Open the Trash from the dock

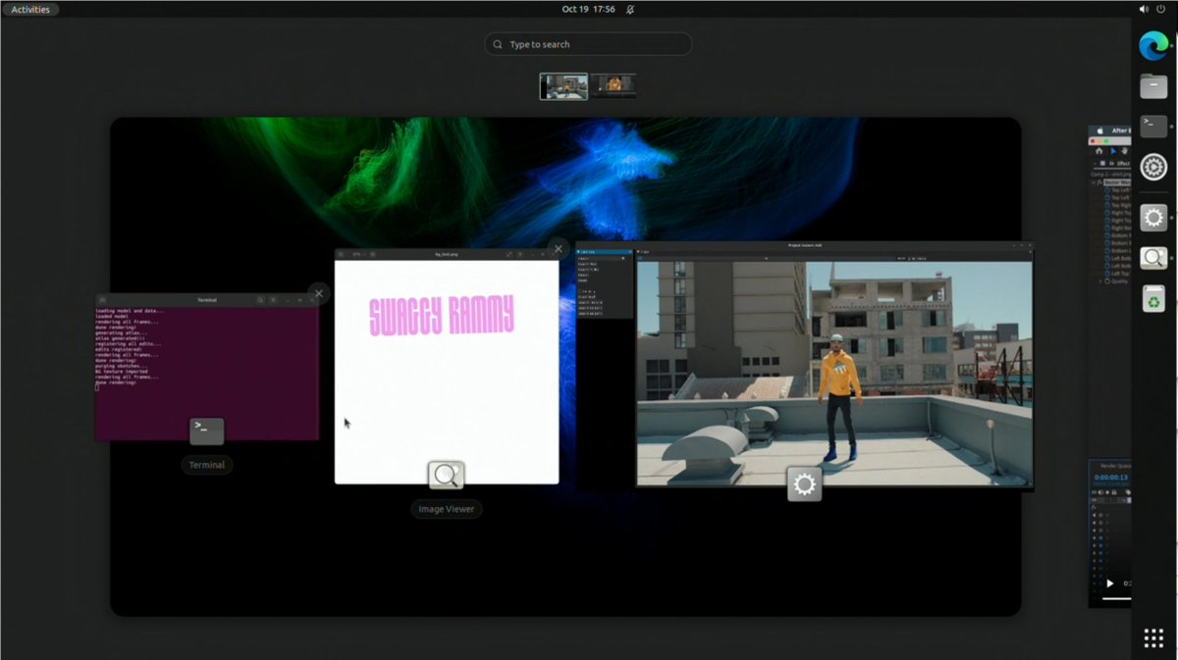pos(1154,299)
